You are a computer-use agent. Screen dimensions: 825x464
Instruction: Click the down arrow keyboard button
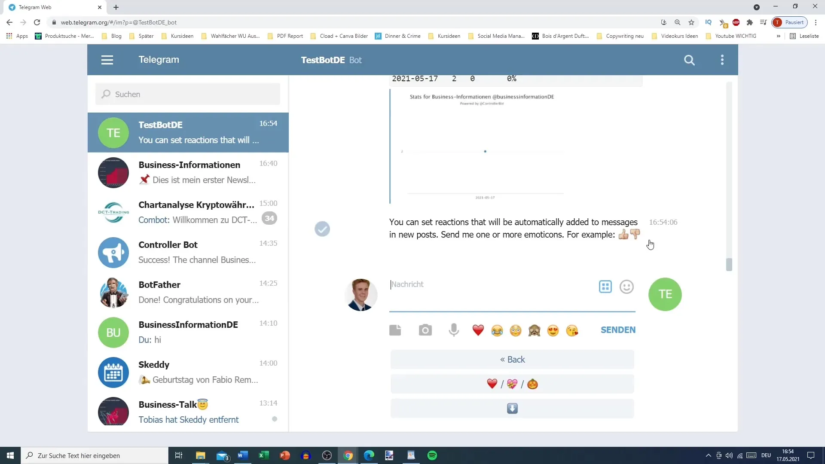(512, 409)
